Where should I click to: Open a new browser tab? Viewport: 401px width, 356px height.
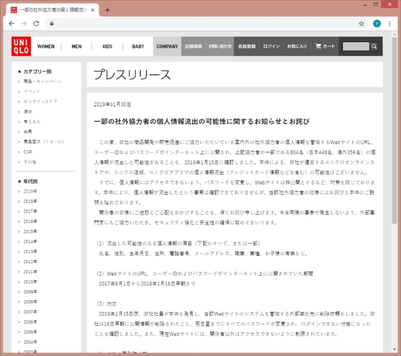pos(107,10)
